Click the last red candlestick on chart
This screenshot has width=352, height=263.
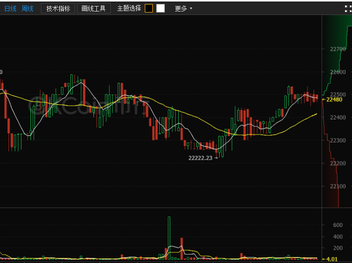tap(317, 97)
